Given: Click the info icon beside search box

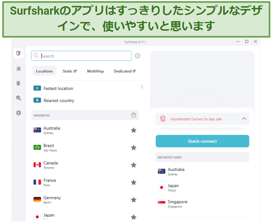Looking at the screenshot, I should (138, 56).
